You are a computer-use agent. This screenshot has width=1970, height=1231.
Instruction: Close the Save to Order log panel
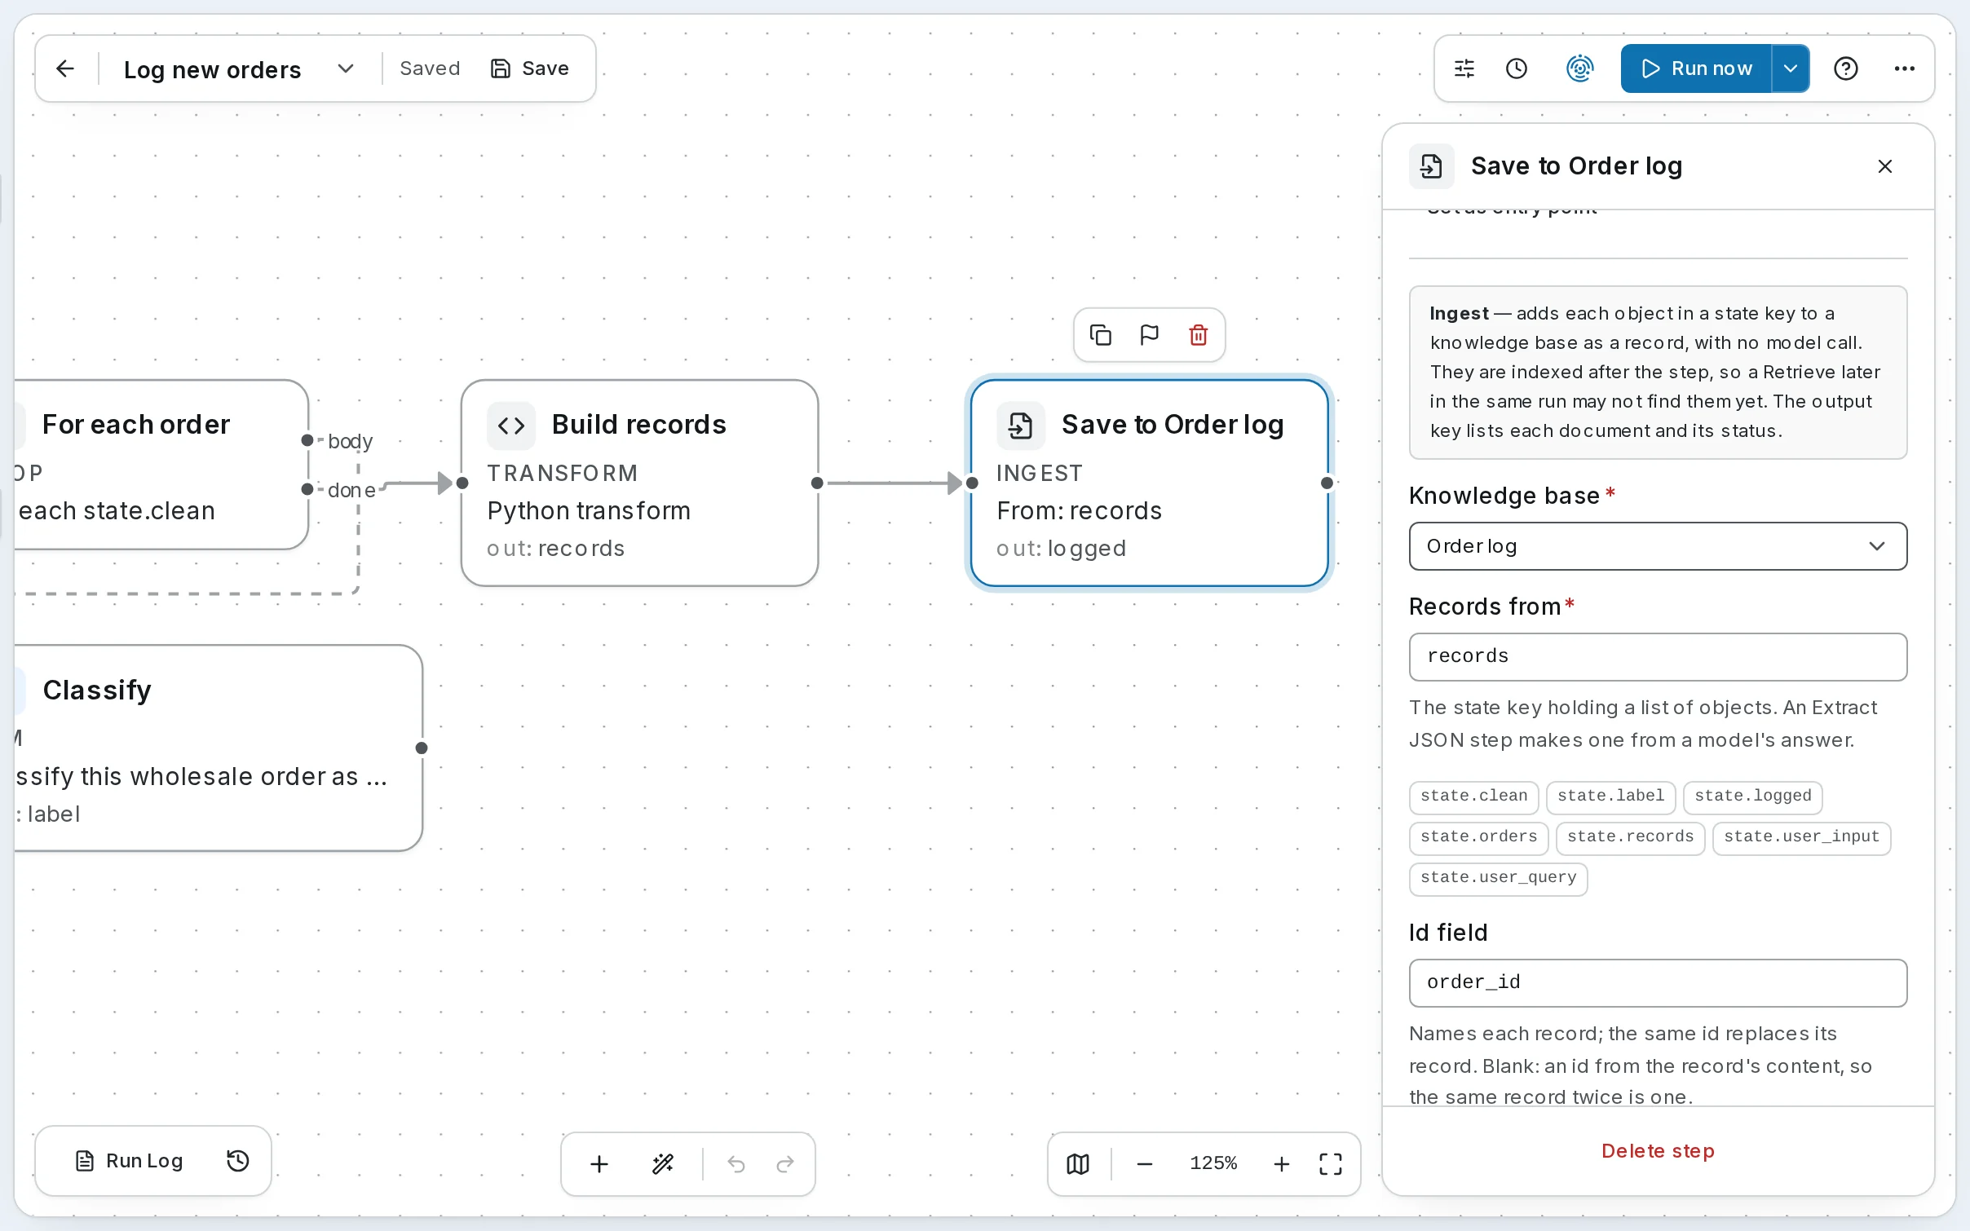click(x=1885, y=166)
